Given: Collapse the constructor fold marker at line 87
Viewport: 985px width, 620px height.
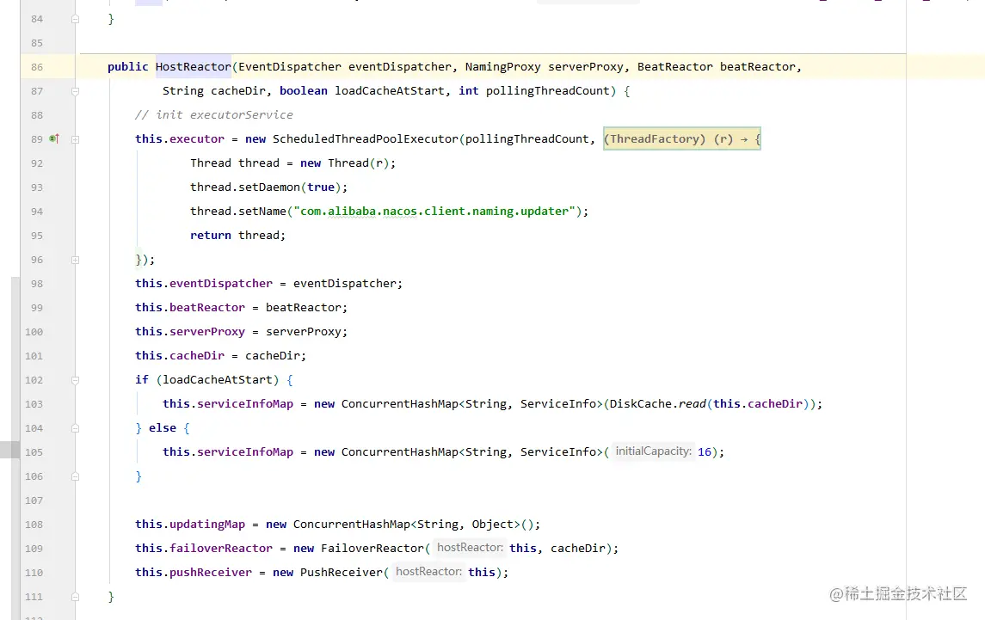Looking at the screenshot, I should coord(76,91).
